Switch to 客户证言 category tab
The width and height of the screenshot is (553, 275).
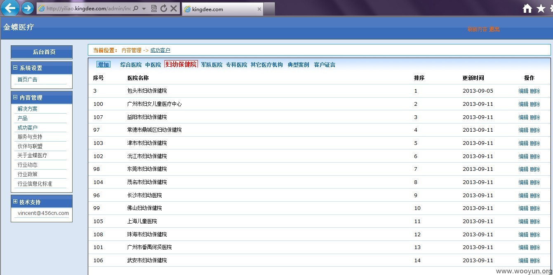325,65
